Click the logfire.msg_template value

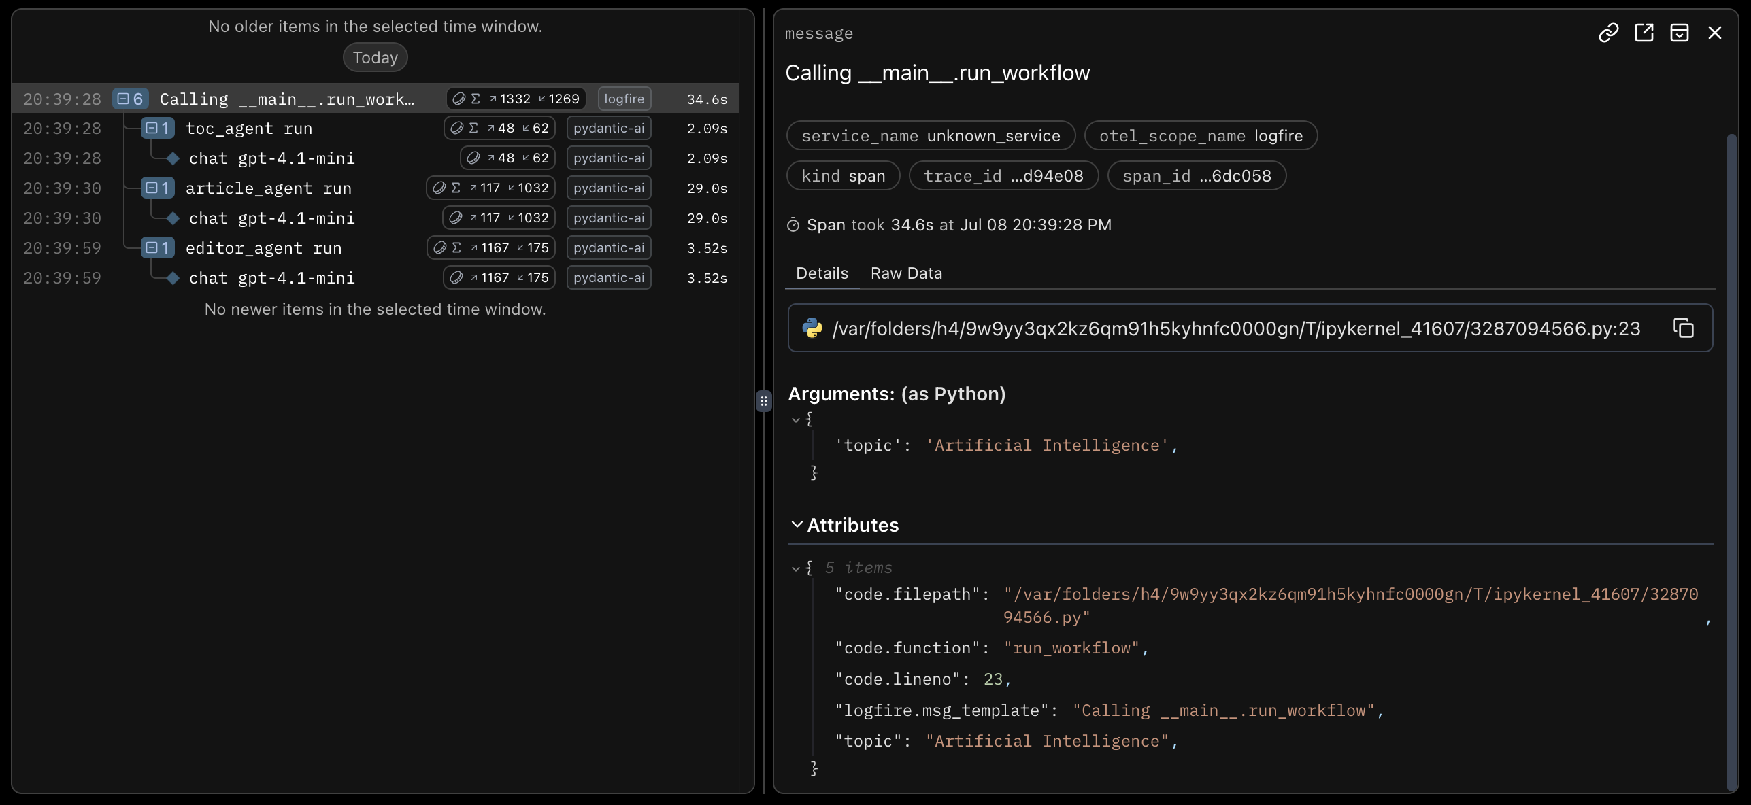1223,711
